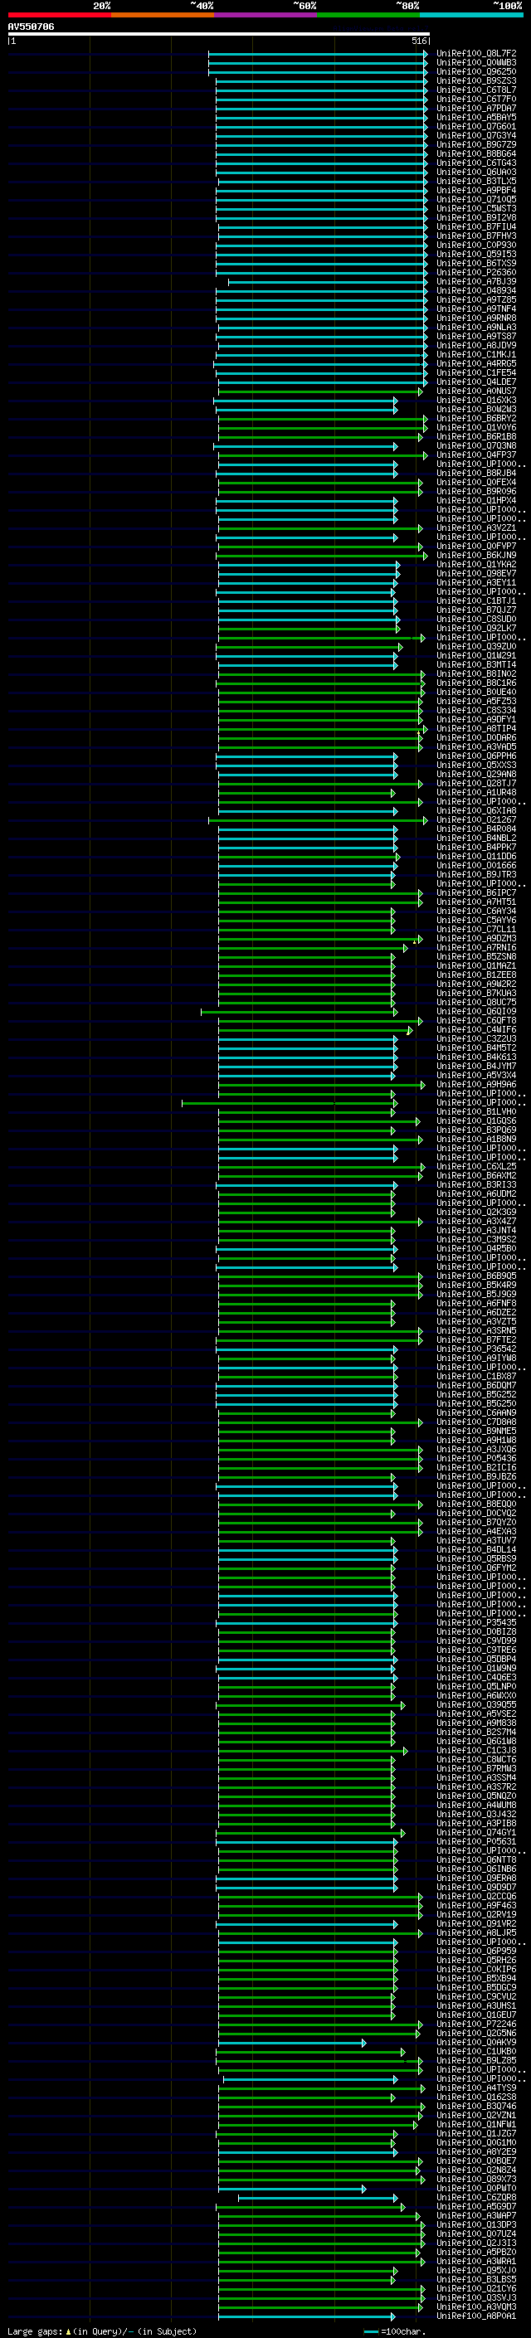
Task: Choose the UniRef100_C4WIF6 entry
Action: click(476, 1029)
